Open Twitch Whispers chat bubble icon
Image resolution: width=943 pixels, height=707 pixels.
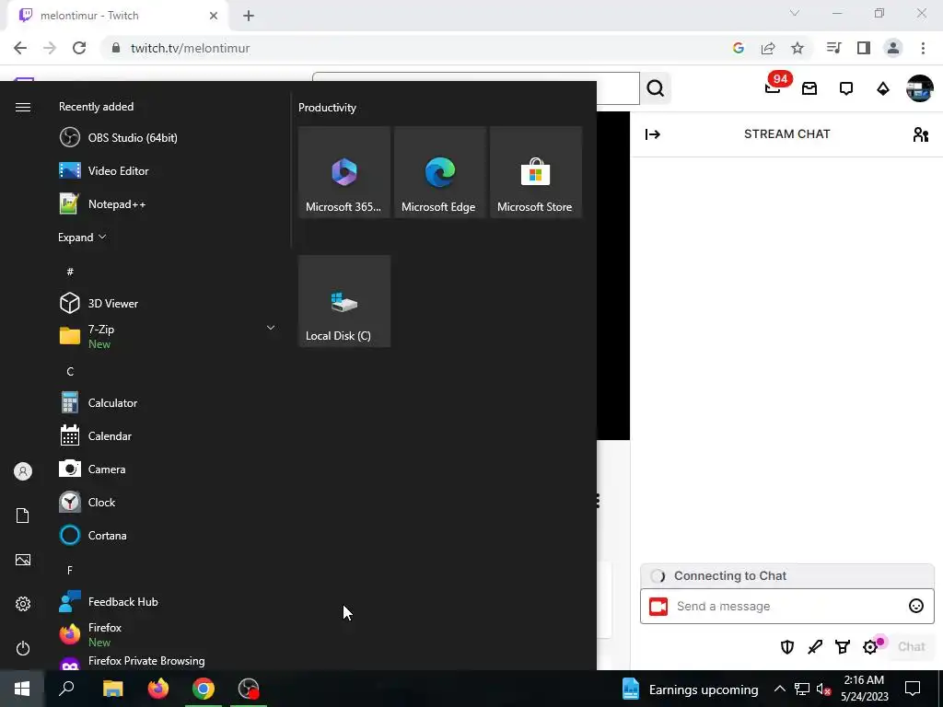pos(846,88)
